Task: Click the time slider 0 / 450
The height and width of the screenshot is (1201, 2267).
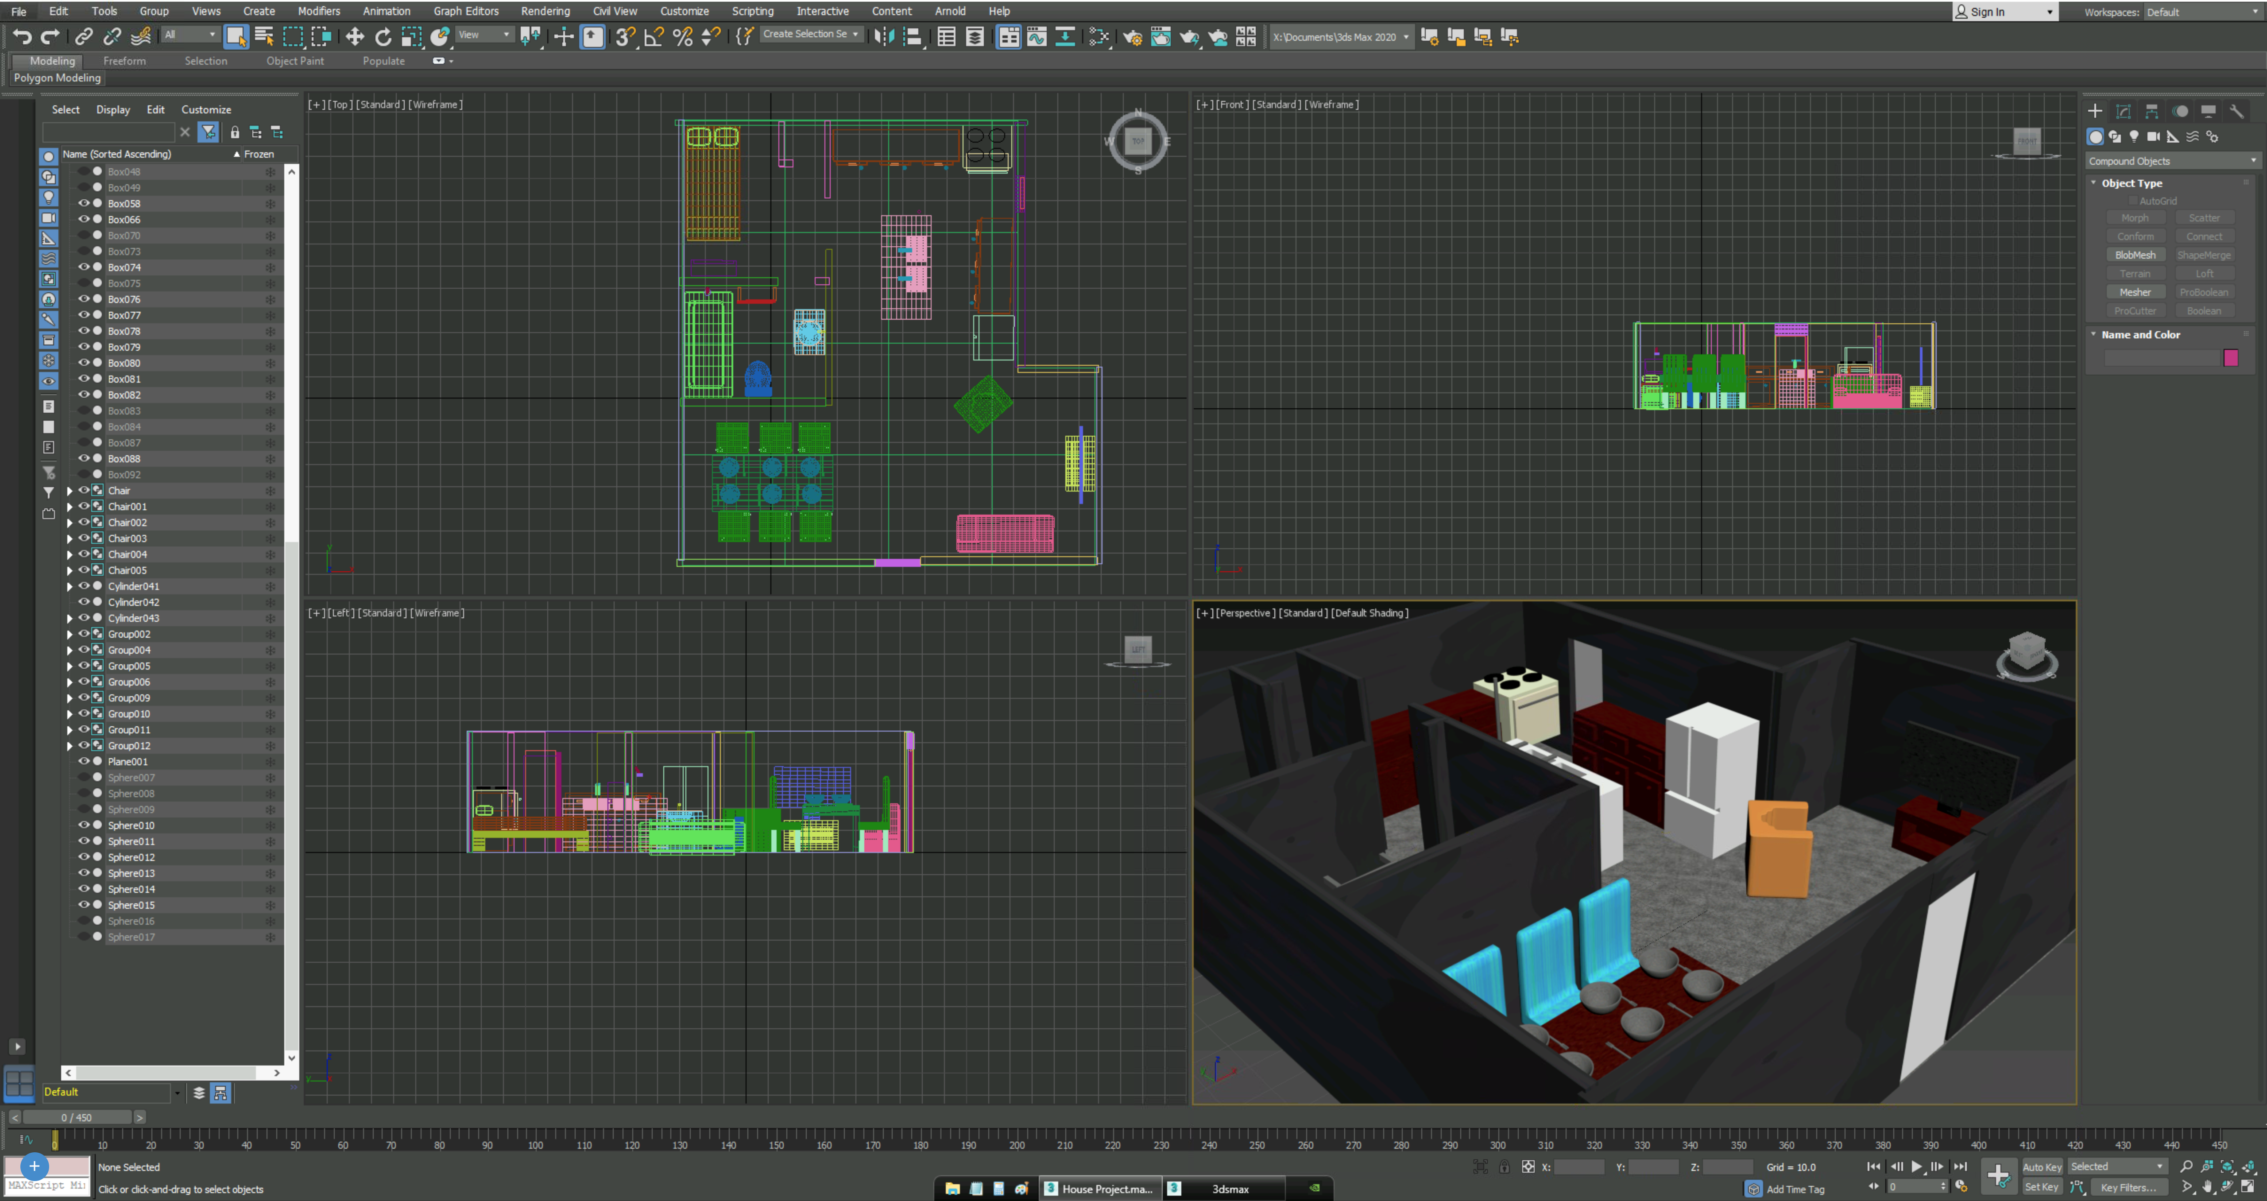Action: point(77,1117)
